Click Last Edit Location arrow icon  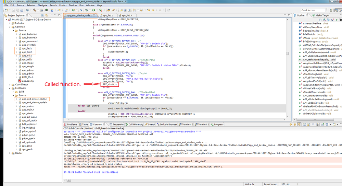[149, 10]
